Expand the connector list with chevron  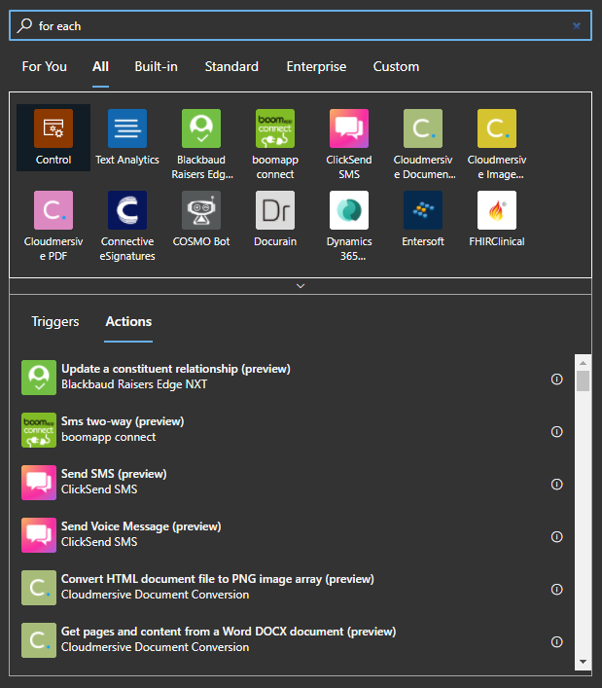[x=301, y=286]
